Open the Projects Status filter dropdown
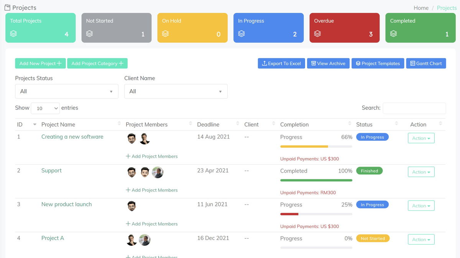This screenshot has width=460, height=258. (67, 91)
